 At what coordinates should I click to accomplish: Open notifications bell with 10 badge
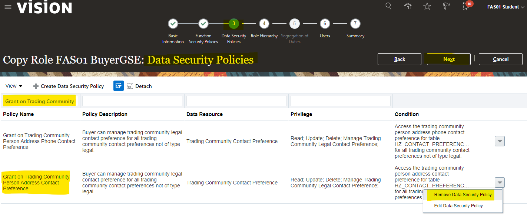tap(466, 6)
